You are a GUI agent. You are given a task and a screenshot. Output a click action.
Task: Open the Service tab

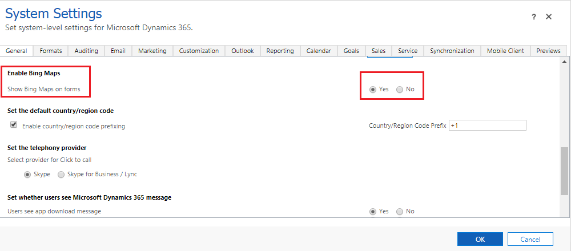408,51
